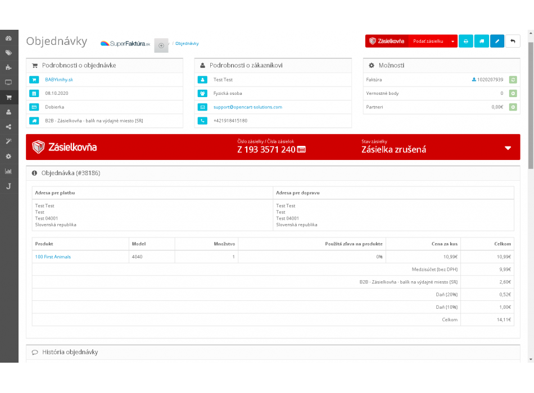Click the vertical scrollbar thumb
Screen dimensions: 534x393
coord(531,106)
